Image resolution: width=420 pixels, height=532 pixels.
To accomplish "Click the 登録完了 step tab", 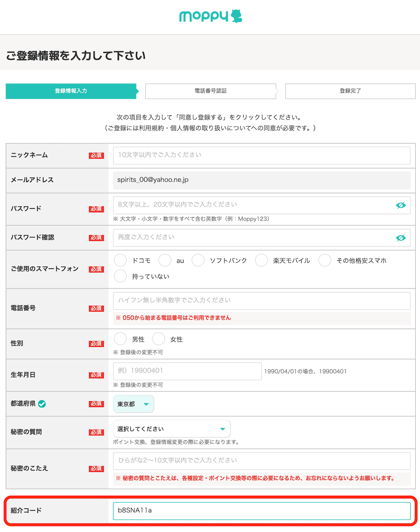I will pos(350,91).
